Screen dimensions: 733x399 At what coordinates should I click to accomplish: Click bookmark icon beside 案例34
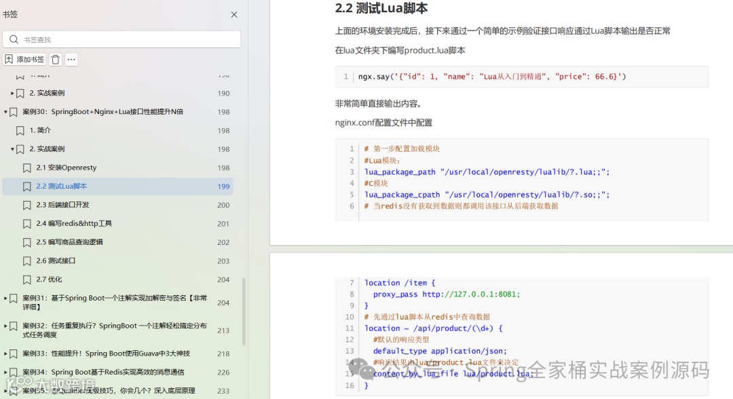14,373
